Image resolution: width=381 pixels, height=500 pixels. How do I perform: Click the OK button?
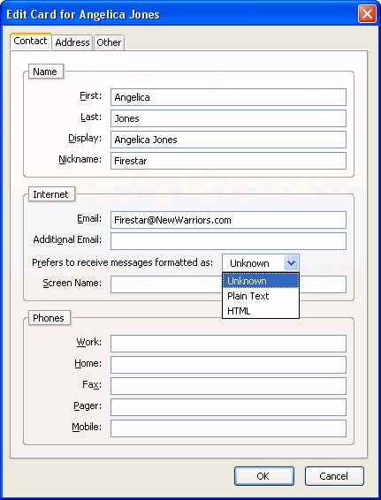(x=264, y=476)
